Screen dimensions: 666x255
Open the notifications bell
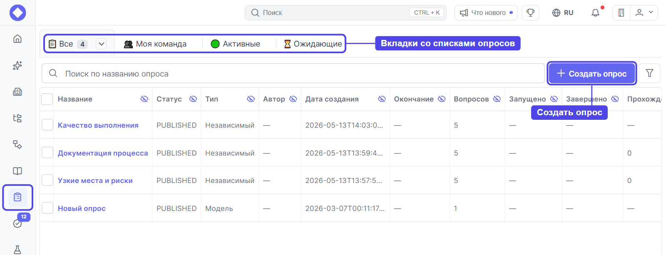596,12
